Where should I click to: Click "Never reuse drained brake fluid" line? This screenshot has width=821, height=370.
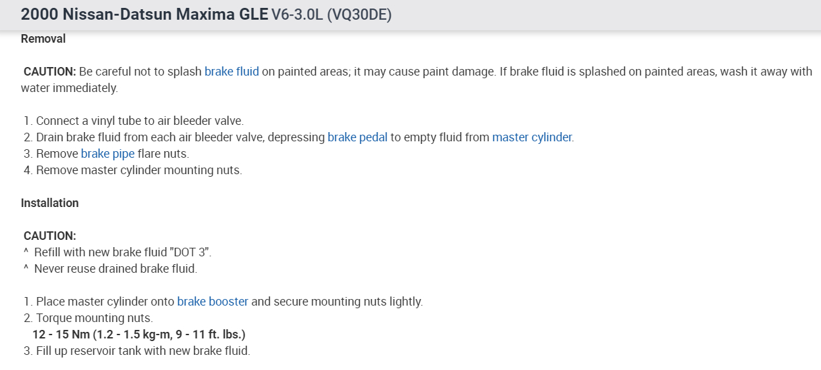[x=115, y=269]
